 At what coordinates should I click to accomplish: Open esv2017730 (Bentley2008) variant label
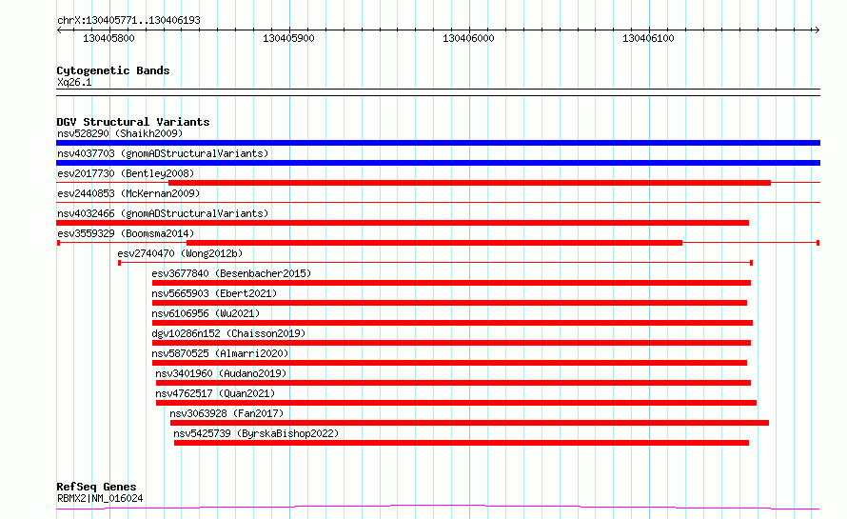pyautogui.click(x=126, y=173)
